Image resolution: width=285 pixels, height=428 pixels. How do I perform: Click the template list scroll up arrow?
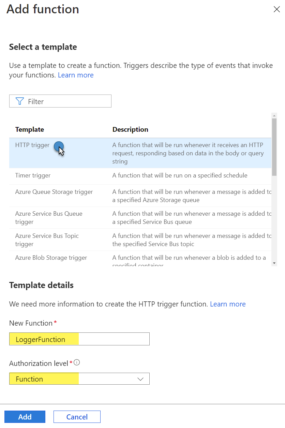coord(274,116)
